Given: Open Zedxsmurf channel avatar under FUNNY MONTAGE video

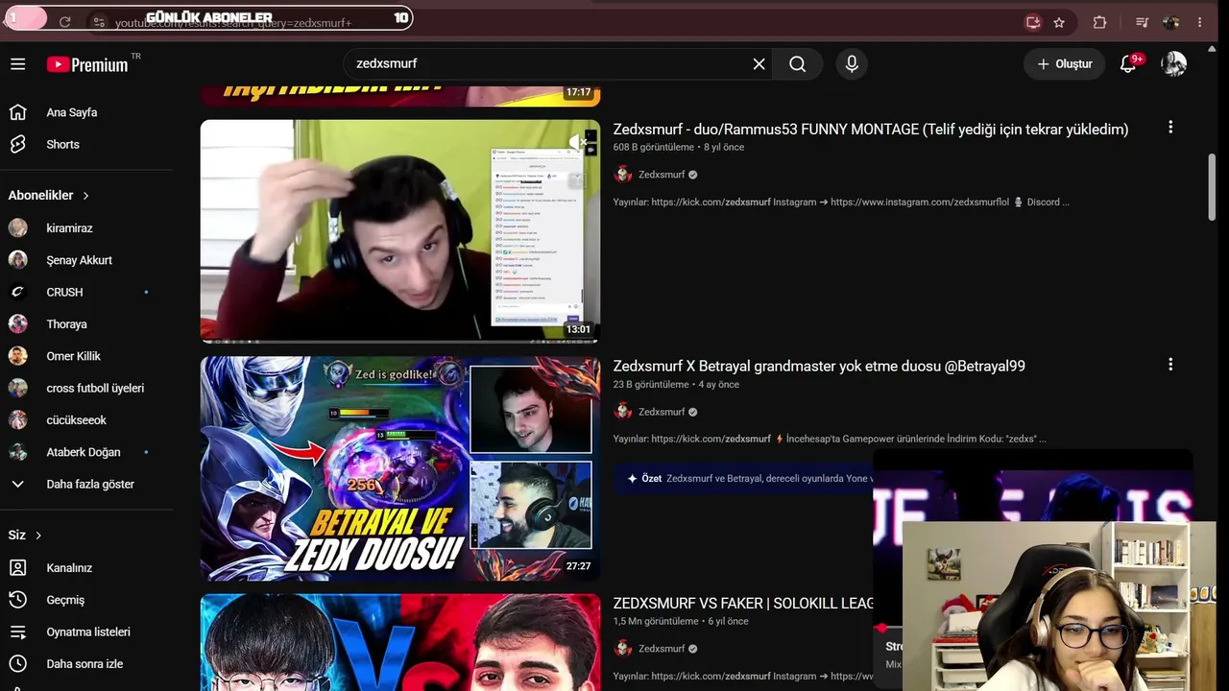Looking at the screenshot, I should tap(623, 175).
